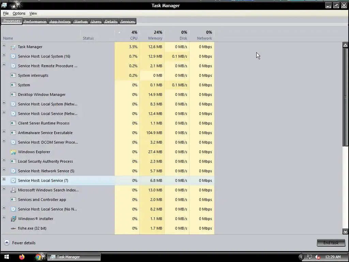Switch to the Details tab
349x262 pixels.
(x=111, y=21)
